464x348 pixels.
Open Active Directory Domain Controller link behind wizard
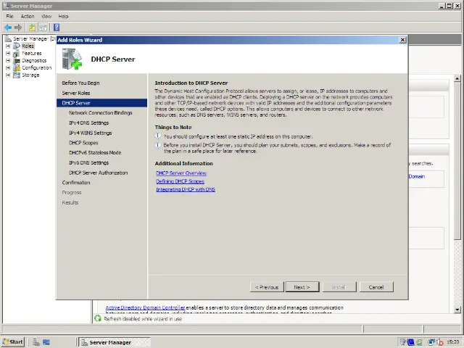tap(145, 307)
